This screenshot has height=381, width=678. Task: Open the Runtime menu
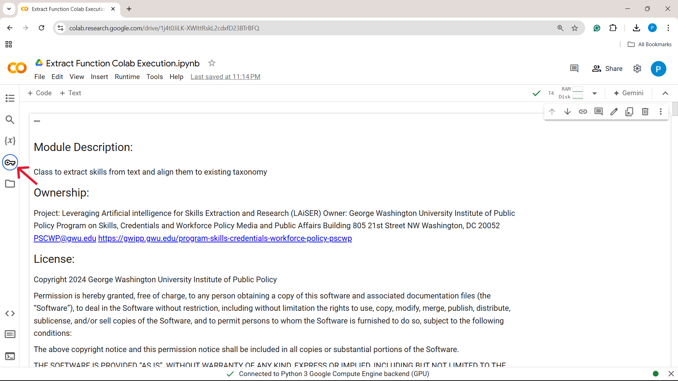[127, 77]
